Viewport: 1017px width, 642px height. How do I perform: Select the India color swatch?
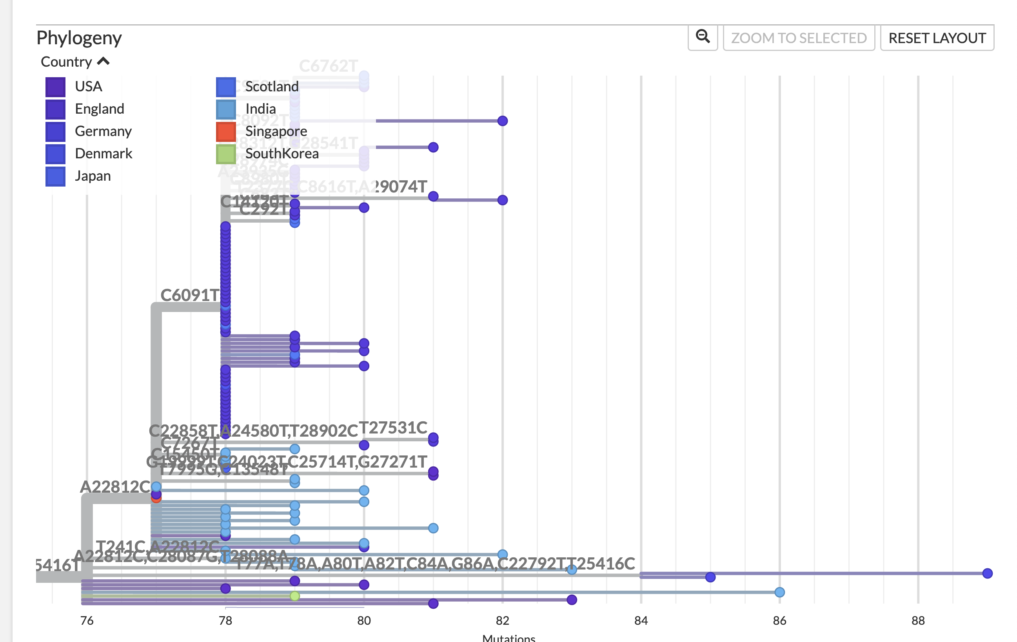[226, 109]
